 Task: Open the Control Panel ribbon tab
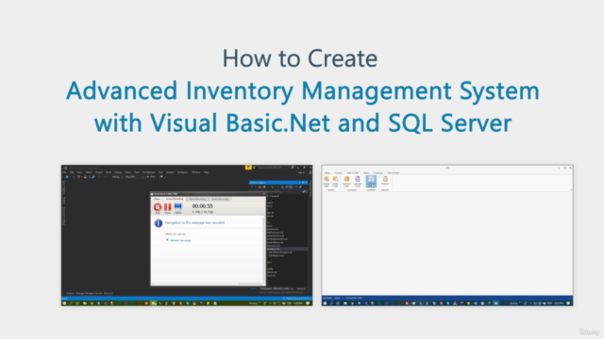pyautogui.click(x=394, y=173)
